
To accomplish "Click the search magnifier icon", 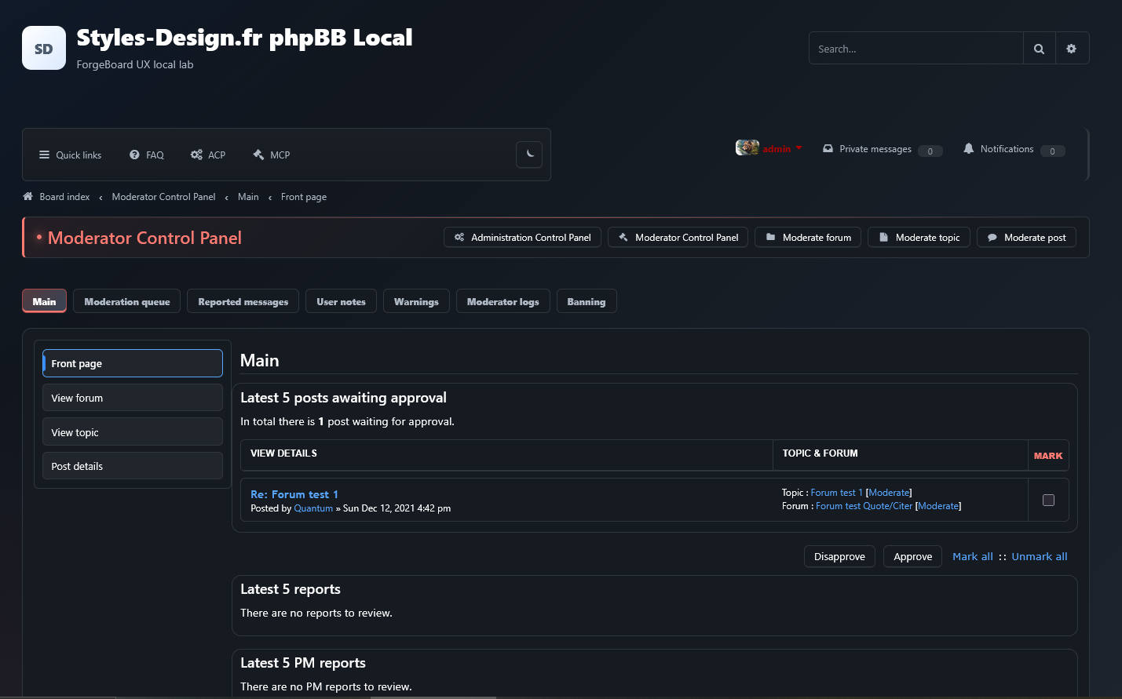I will [x=1039, y=49].
